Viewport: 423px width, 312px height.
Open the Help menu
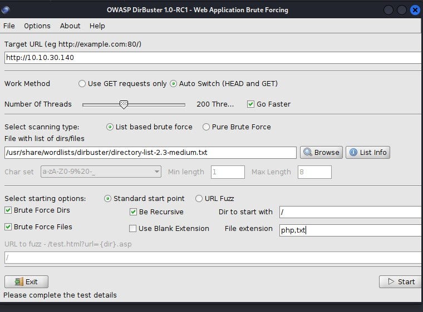97,26
